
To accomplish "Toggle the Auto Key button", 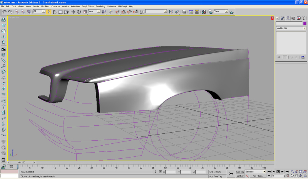I will point(240,172).
